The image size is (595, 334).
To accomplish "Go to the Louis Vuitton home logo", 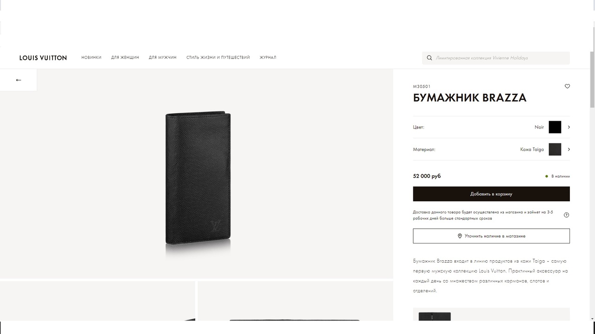I will [x=43, y=58].
